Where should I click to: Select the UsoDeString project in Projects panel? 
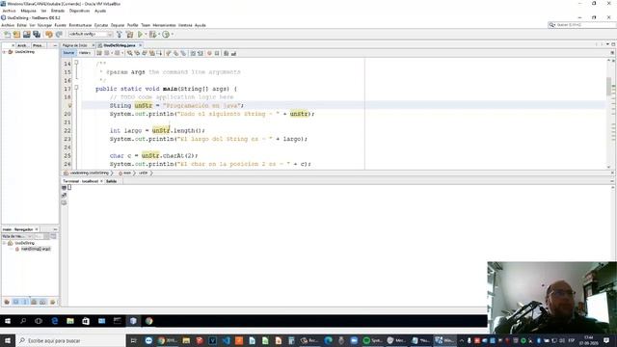click(24, 52)
